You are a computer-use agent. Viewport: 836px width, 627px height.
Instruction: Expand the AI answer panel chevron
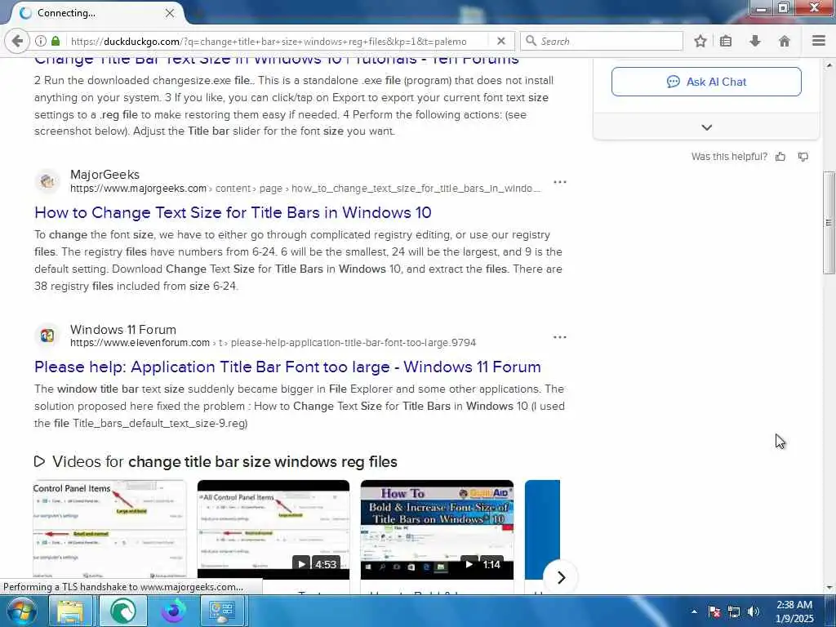click(706, 127)
